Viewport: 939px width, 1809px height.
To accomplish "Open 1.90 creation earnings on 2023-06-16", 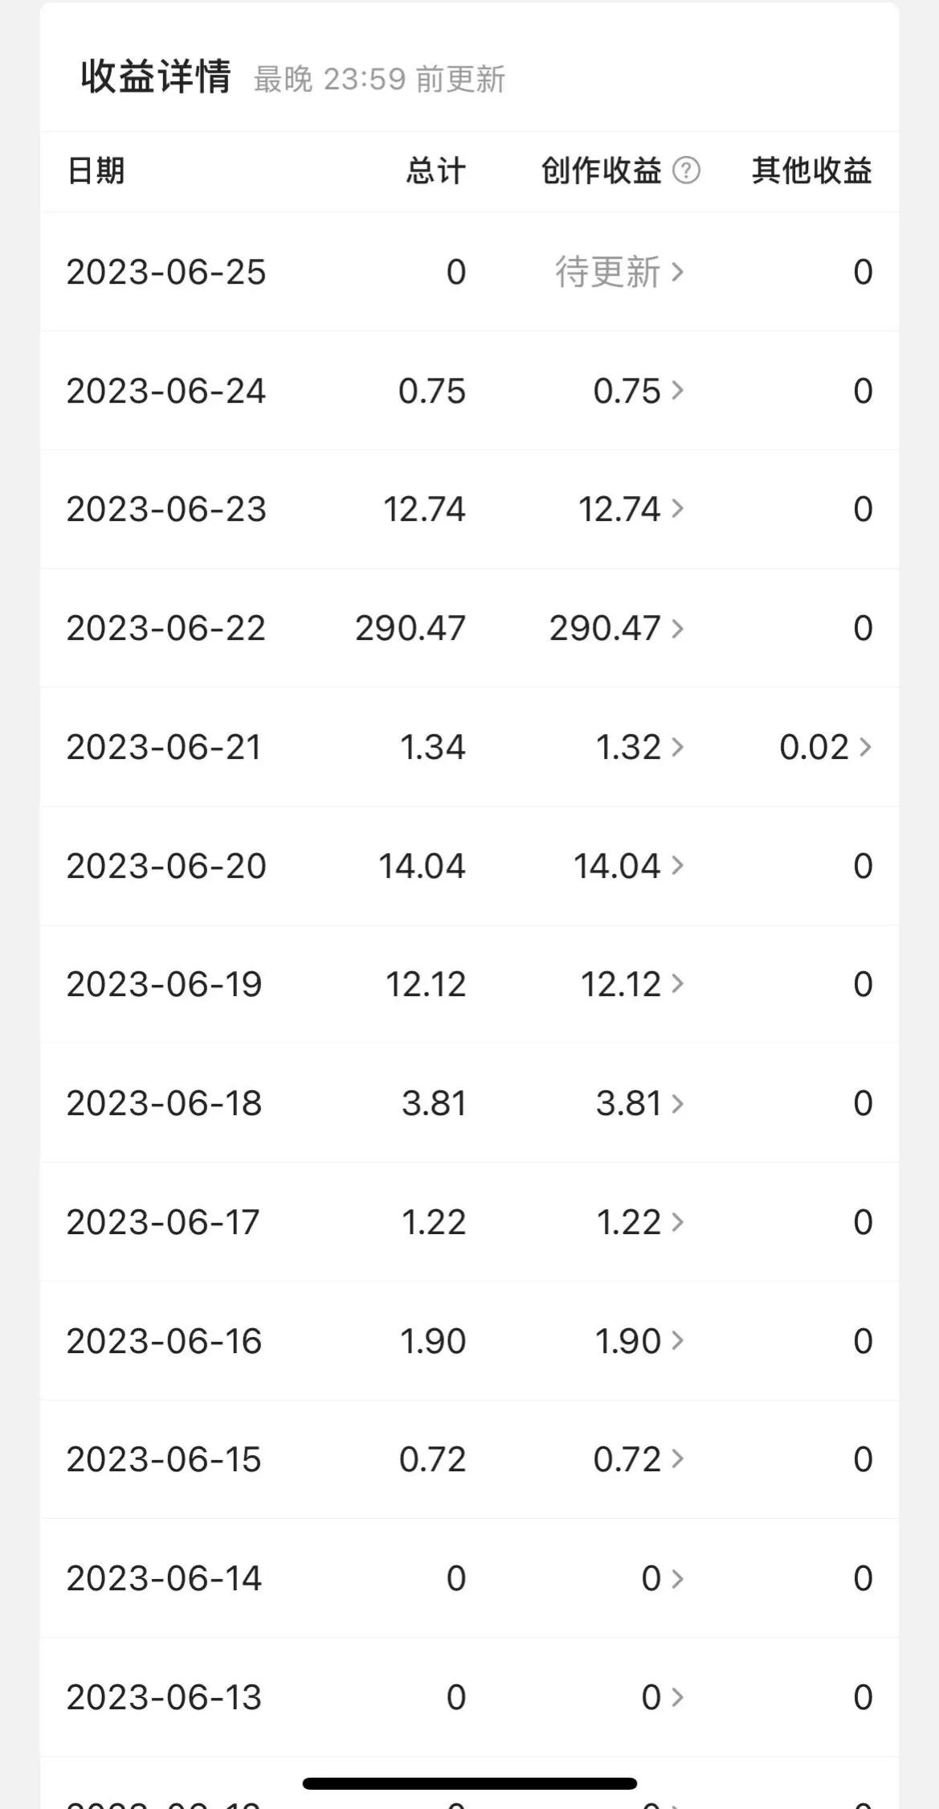I will [x=638, y=1340].
